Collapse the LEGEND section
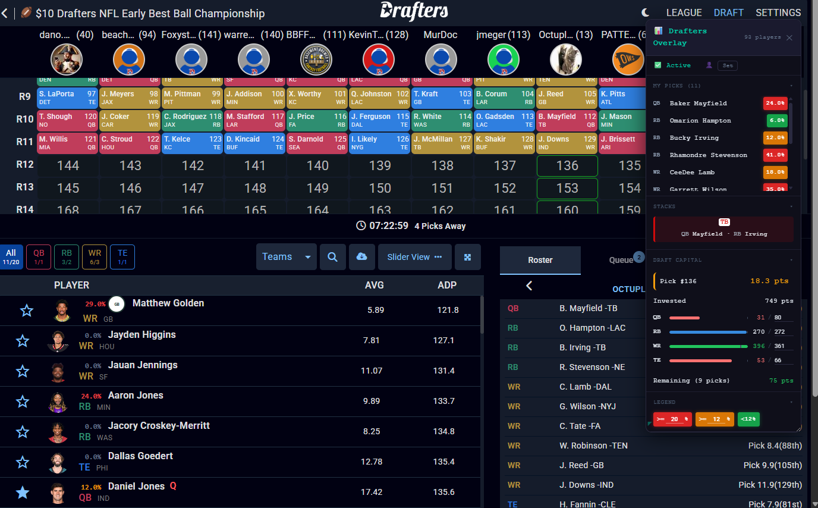Screen dimensions: 818x508 (791, 402)
